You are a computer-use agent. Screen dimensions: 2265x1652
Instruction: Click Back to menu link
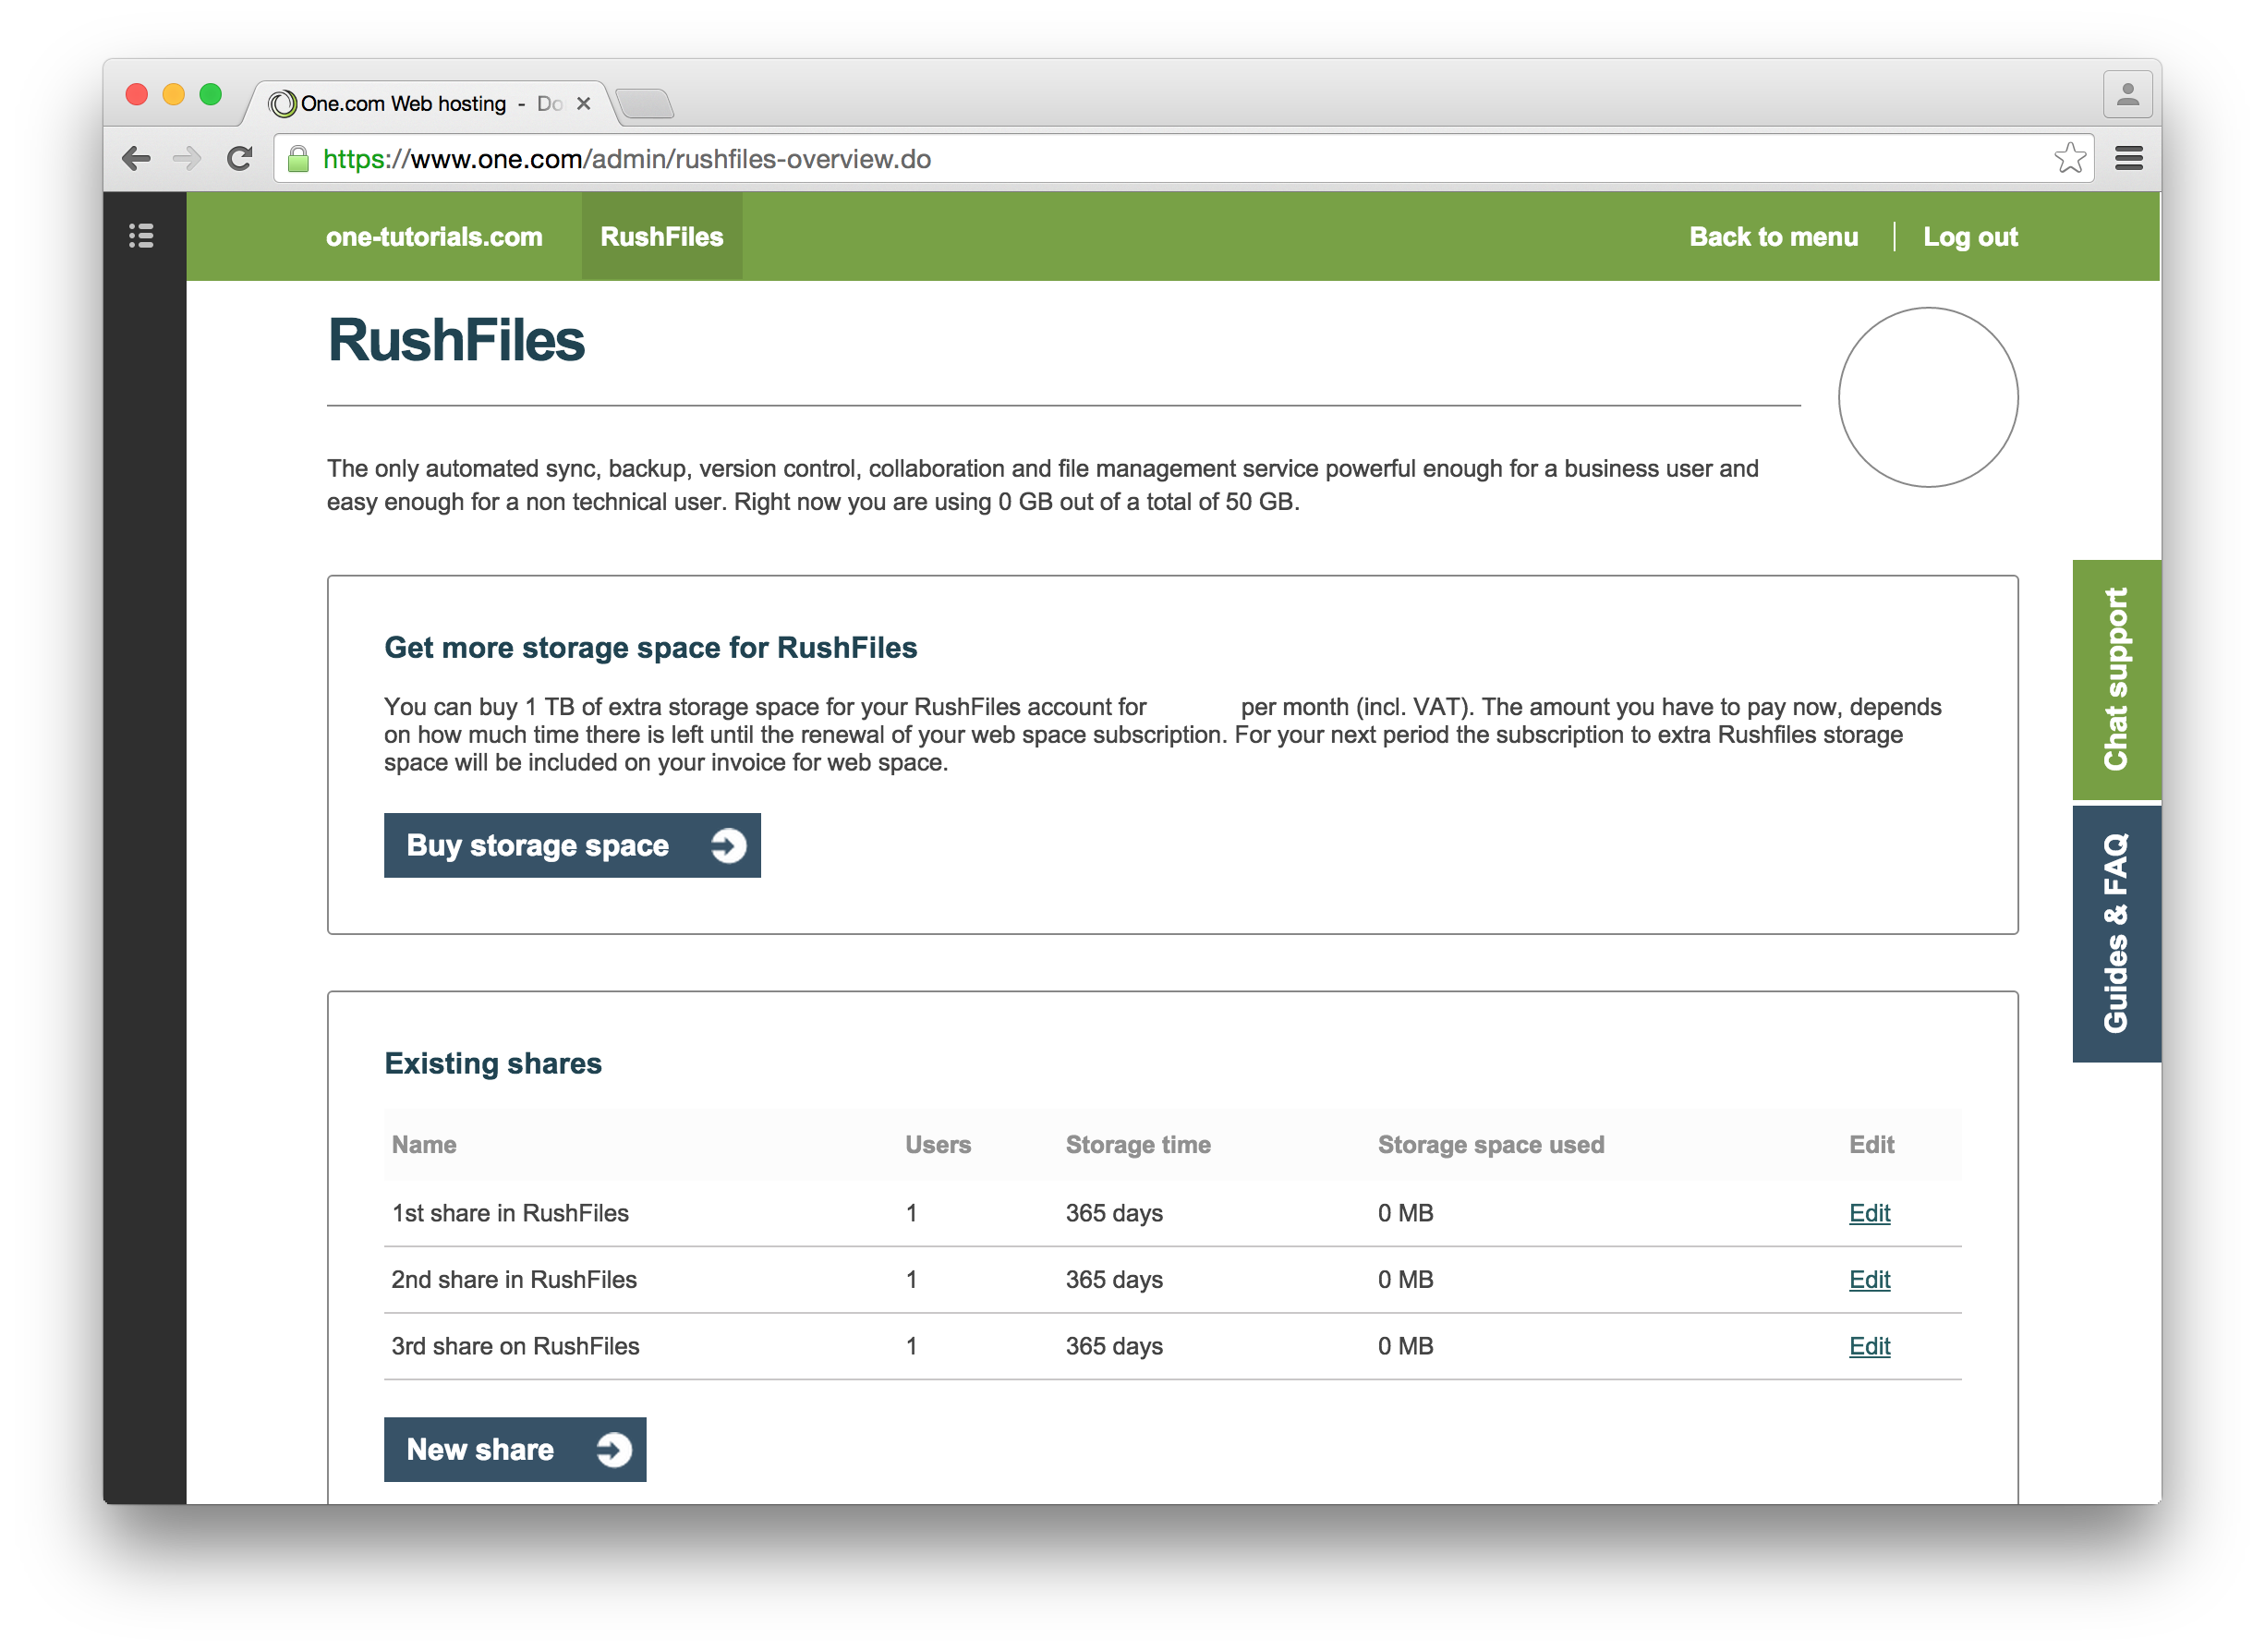coord(1774,237)
